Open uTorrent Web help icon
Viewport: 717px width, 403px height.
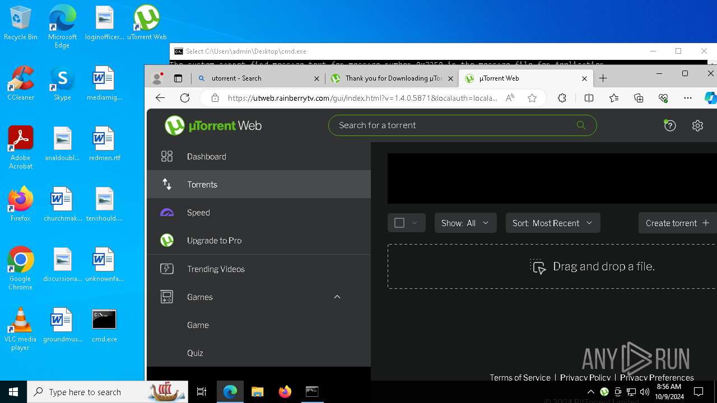pos(669,125)
